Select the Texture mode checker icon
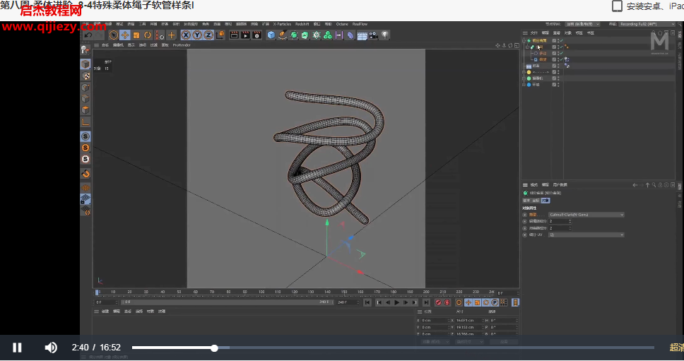This screenshot has width=684, height=361. pos(85,76)
